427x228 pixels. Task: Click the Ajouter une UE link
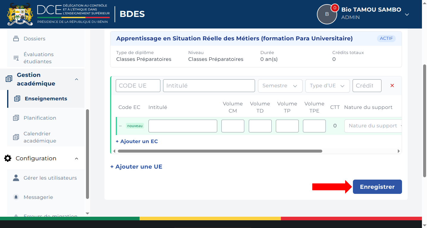pyautogui.click(x=136, y=167)
